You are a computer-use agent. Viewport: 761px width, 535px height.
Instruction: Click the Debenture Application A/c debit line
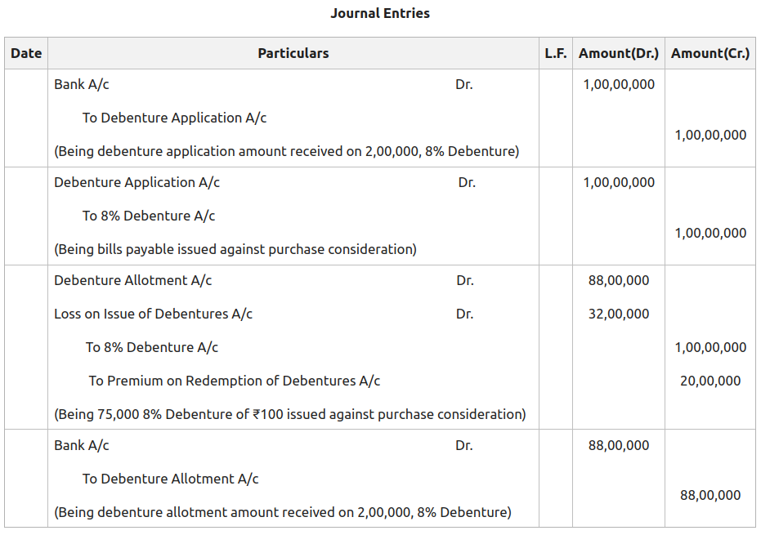(x=137, y=182)
